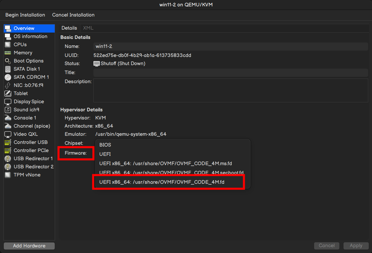Click the Chipset: label

[74, 143]
